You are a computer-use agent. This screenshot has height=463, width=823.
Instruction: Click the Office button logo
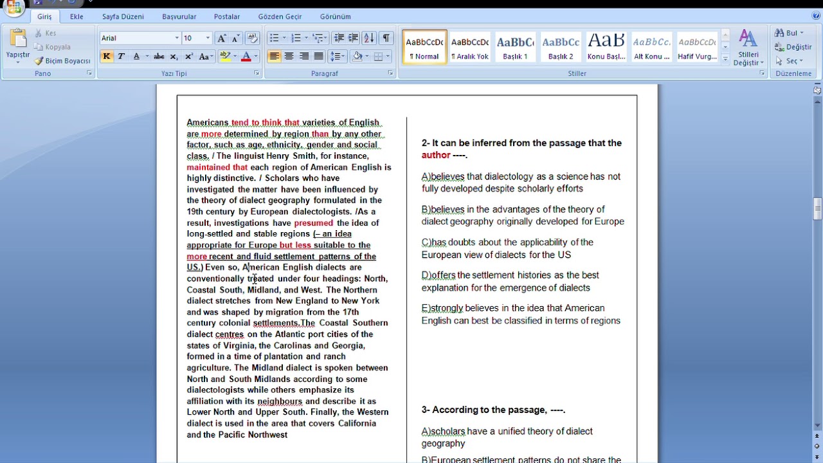tap(14, 6)
